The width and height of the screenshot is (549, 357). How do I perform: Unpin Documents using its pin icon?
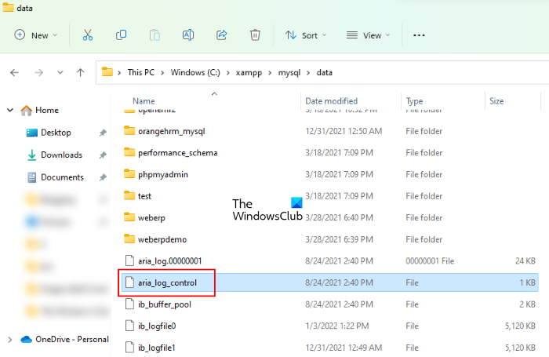103,177
